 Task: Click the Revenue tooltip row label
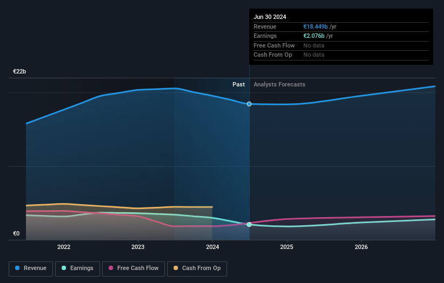click(265, 26)
